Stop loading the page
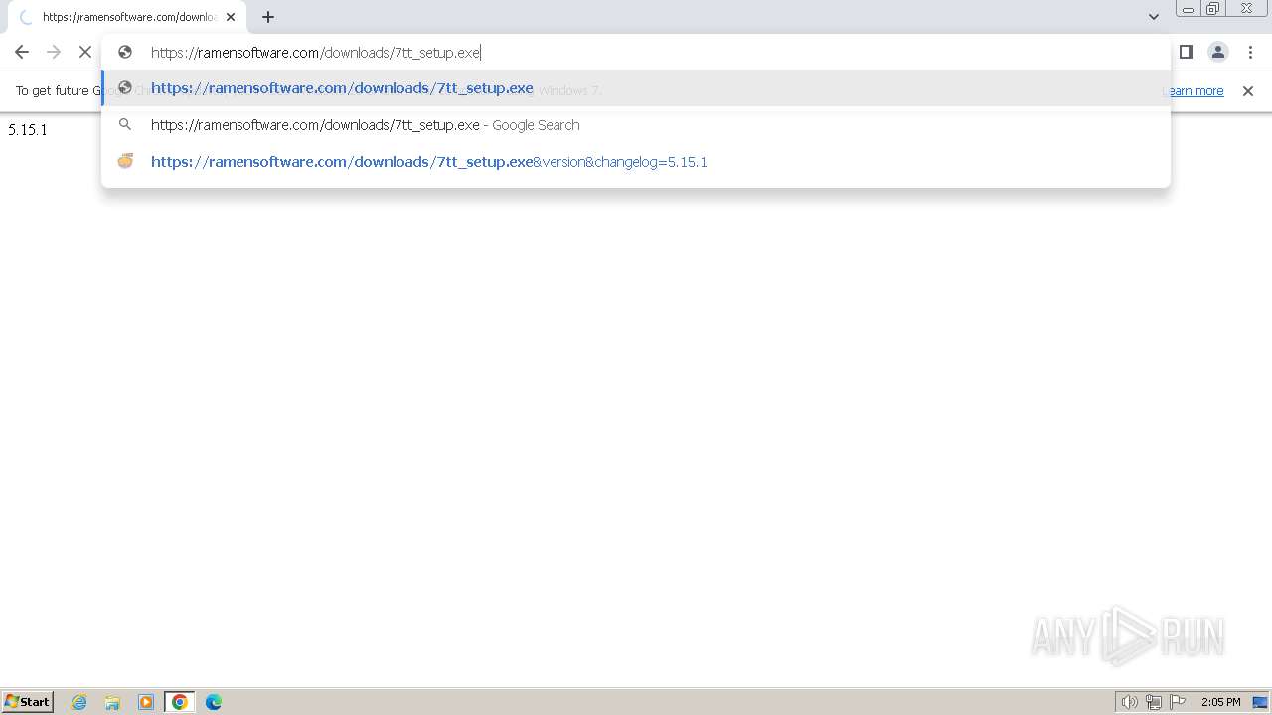1272x715 pixels. (x=85, y=52)
